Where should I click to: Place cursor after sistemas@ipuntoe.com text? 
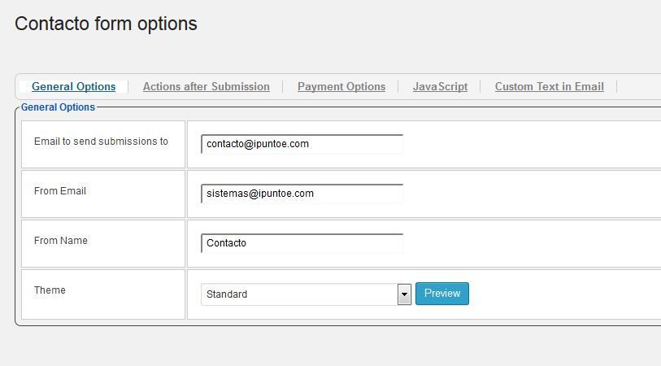pyautogui.click(x=315, y=194)
